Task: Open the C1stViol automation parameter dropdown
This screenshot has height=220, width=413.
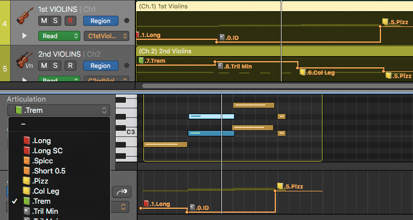Action: 106,36
